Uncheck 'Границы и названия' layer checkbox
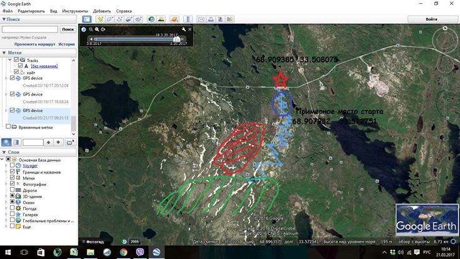This screenshot has height=259, width=460. pos(12,171)
